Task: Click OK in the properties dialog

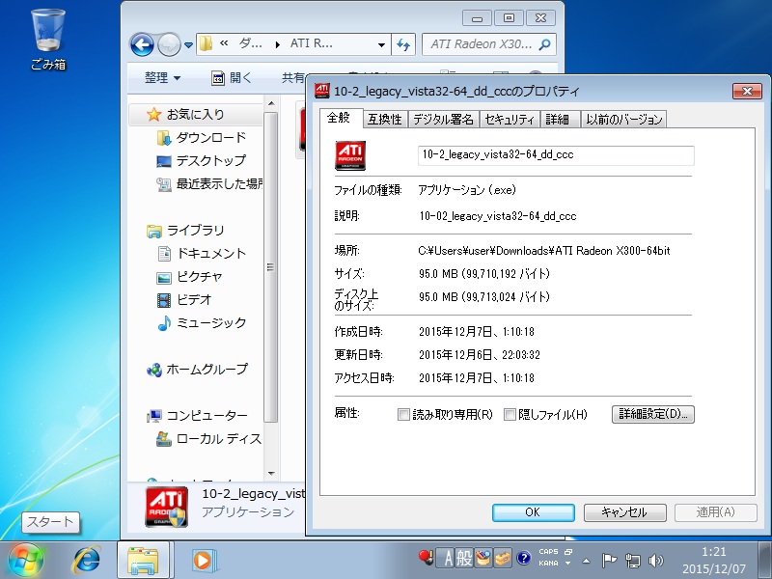Action: point(534,512)
